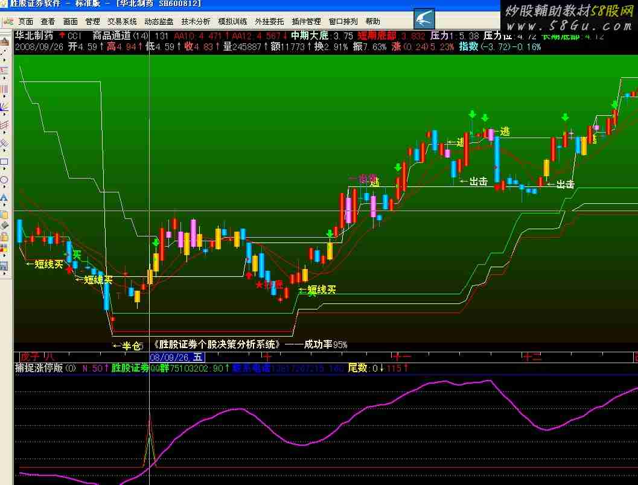Screen dimensions: 638x485
Task: Click 胜股证券个股决策分析系统 caption text
Action: (217, 344)
